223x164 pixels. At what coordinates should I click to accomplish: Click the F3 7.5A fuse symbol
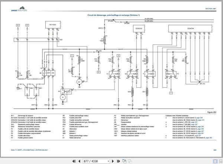18,74
